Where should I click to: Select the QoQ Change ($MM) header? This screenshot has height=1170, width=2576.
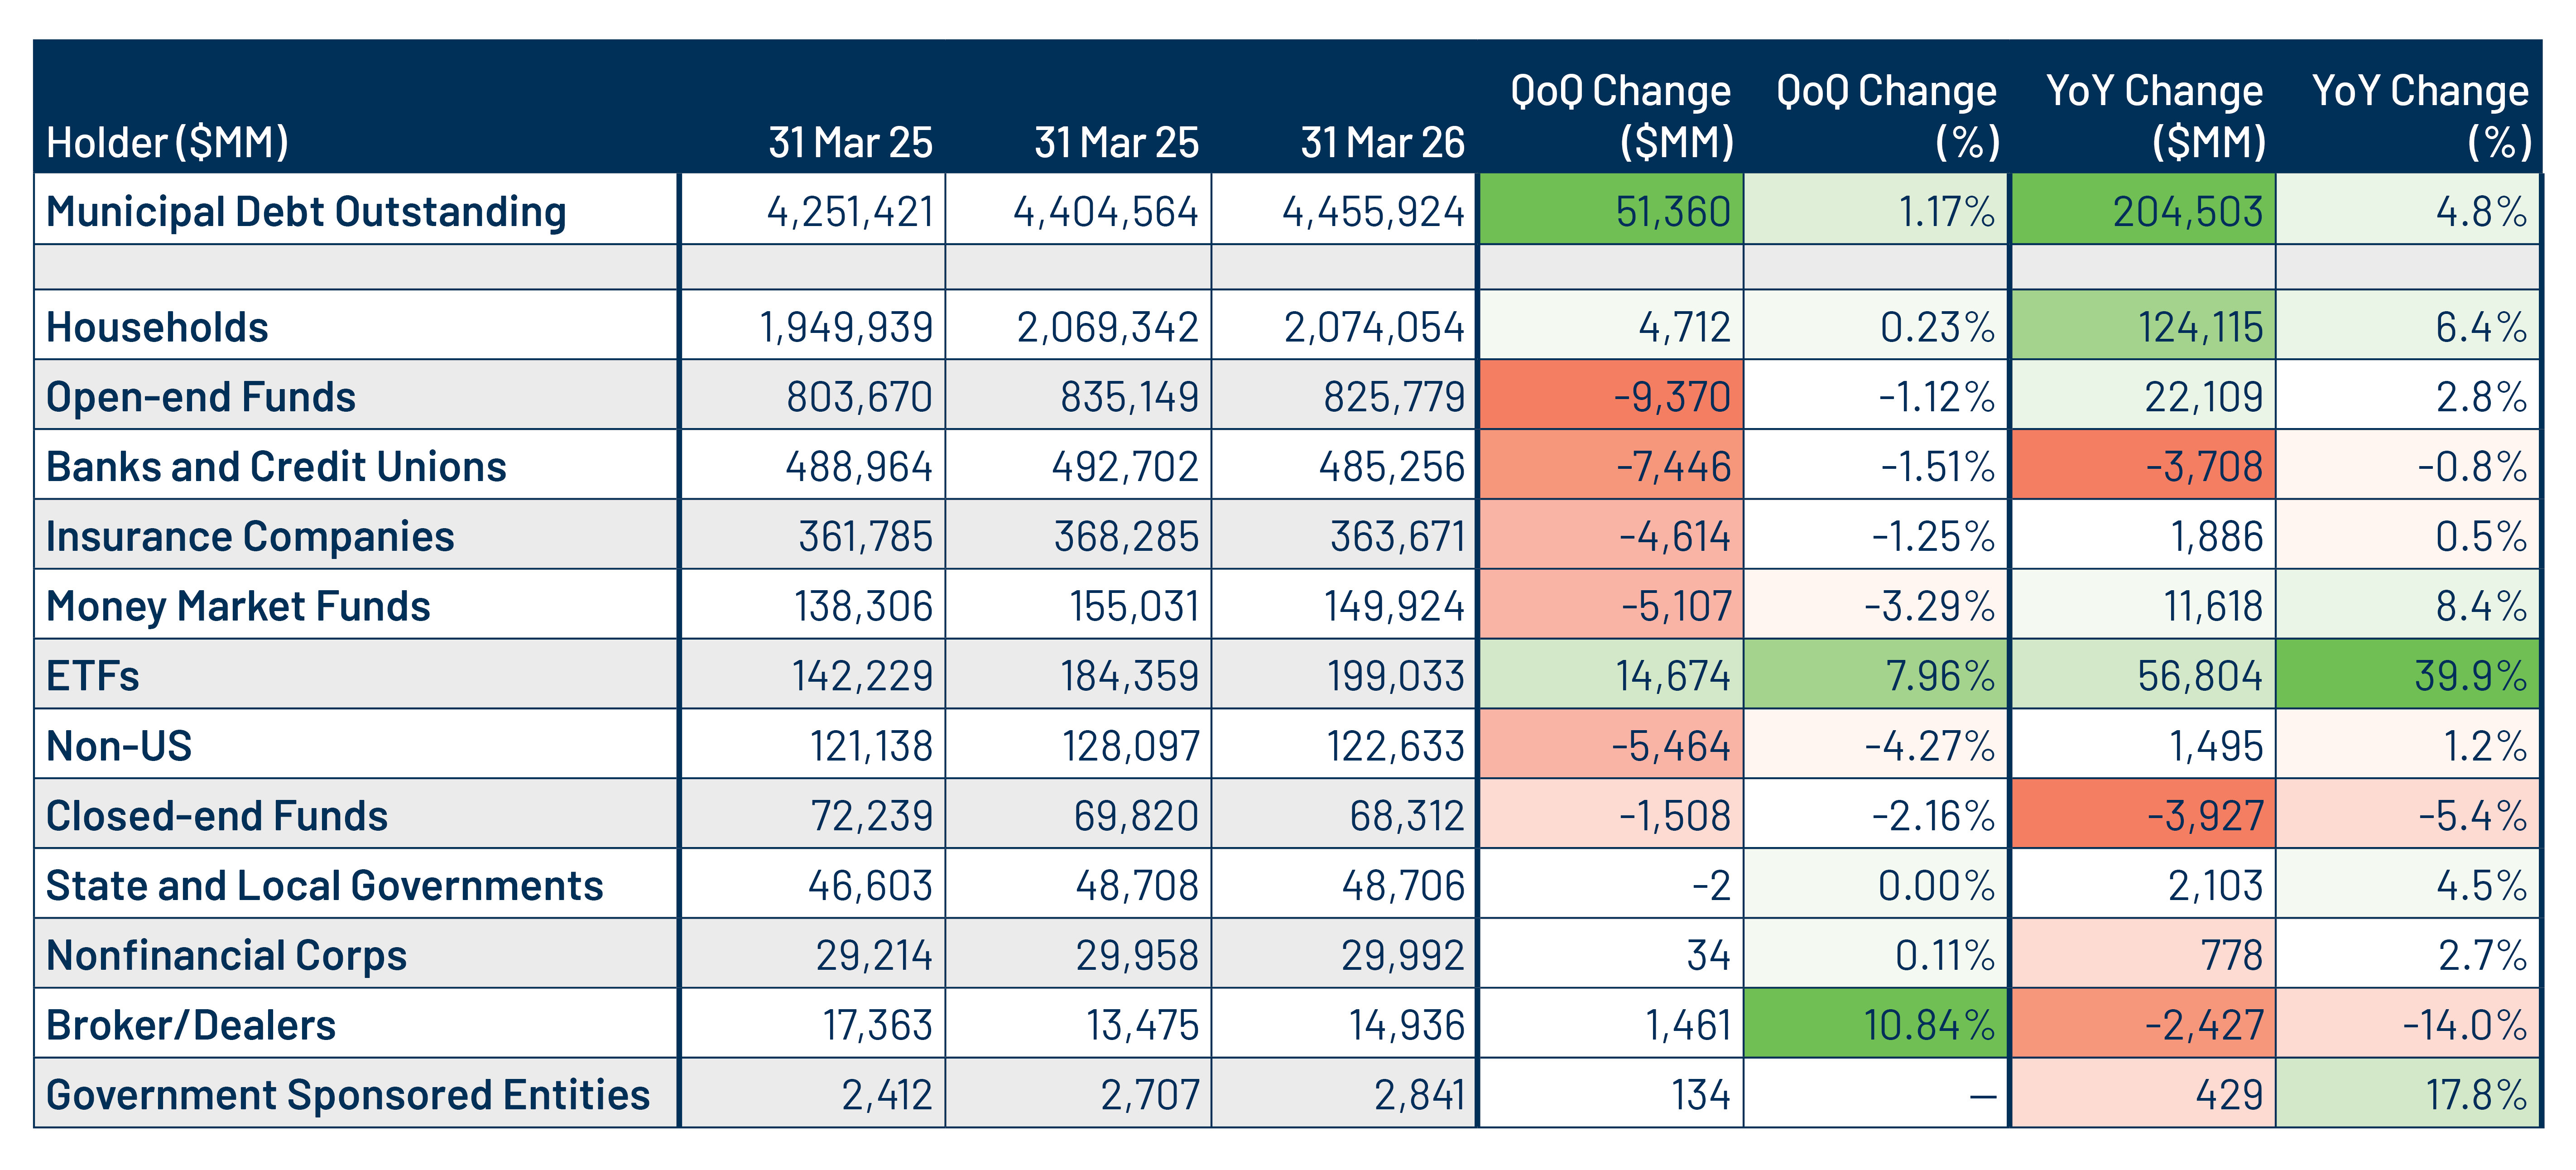pos(1621,116)
